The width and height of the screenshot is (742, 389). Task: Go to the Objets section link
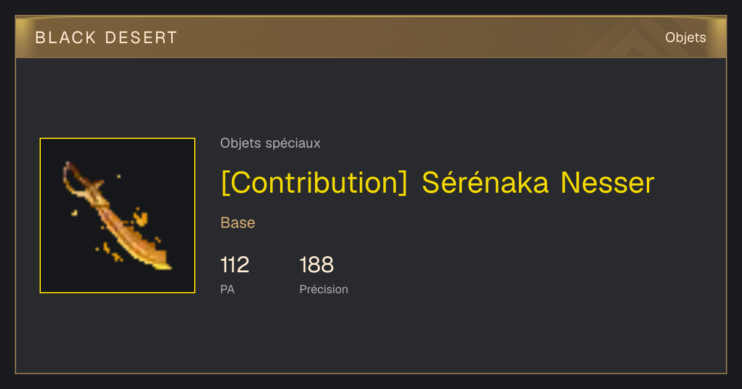coord(686,38)
